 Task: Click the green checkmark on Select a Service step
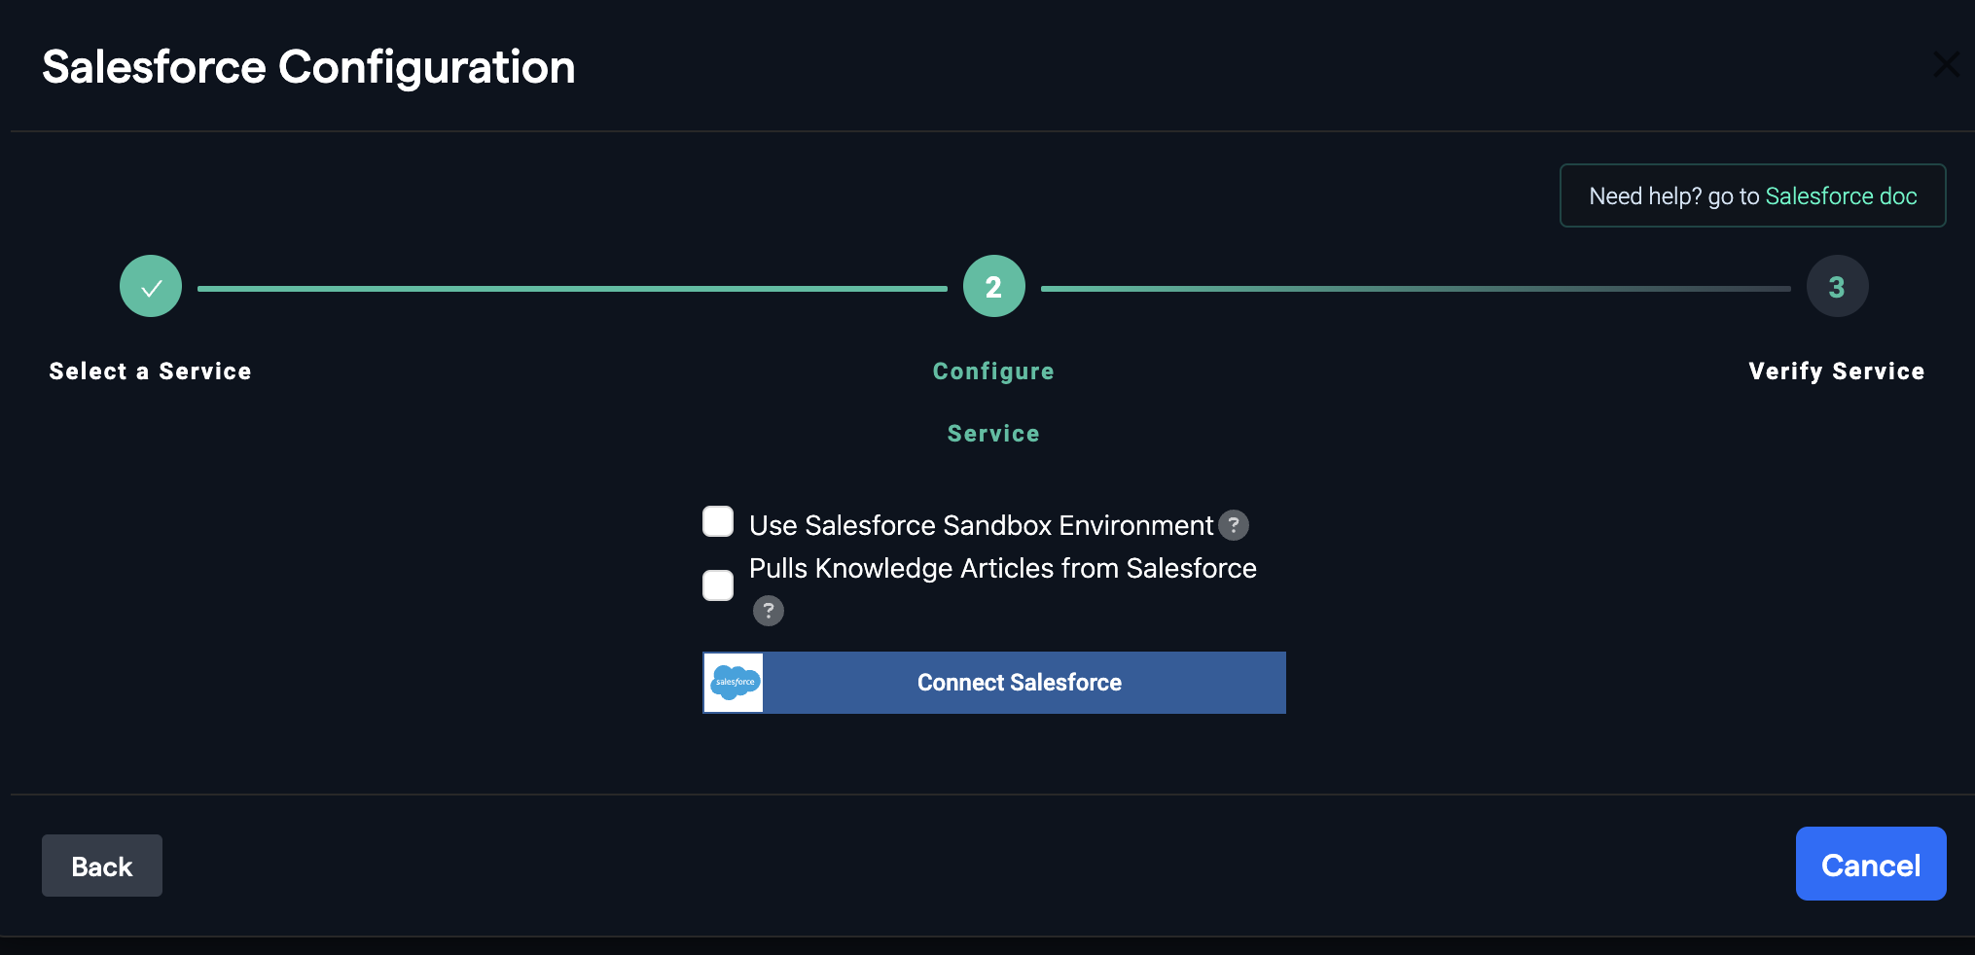(x=151, y=286)
